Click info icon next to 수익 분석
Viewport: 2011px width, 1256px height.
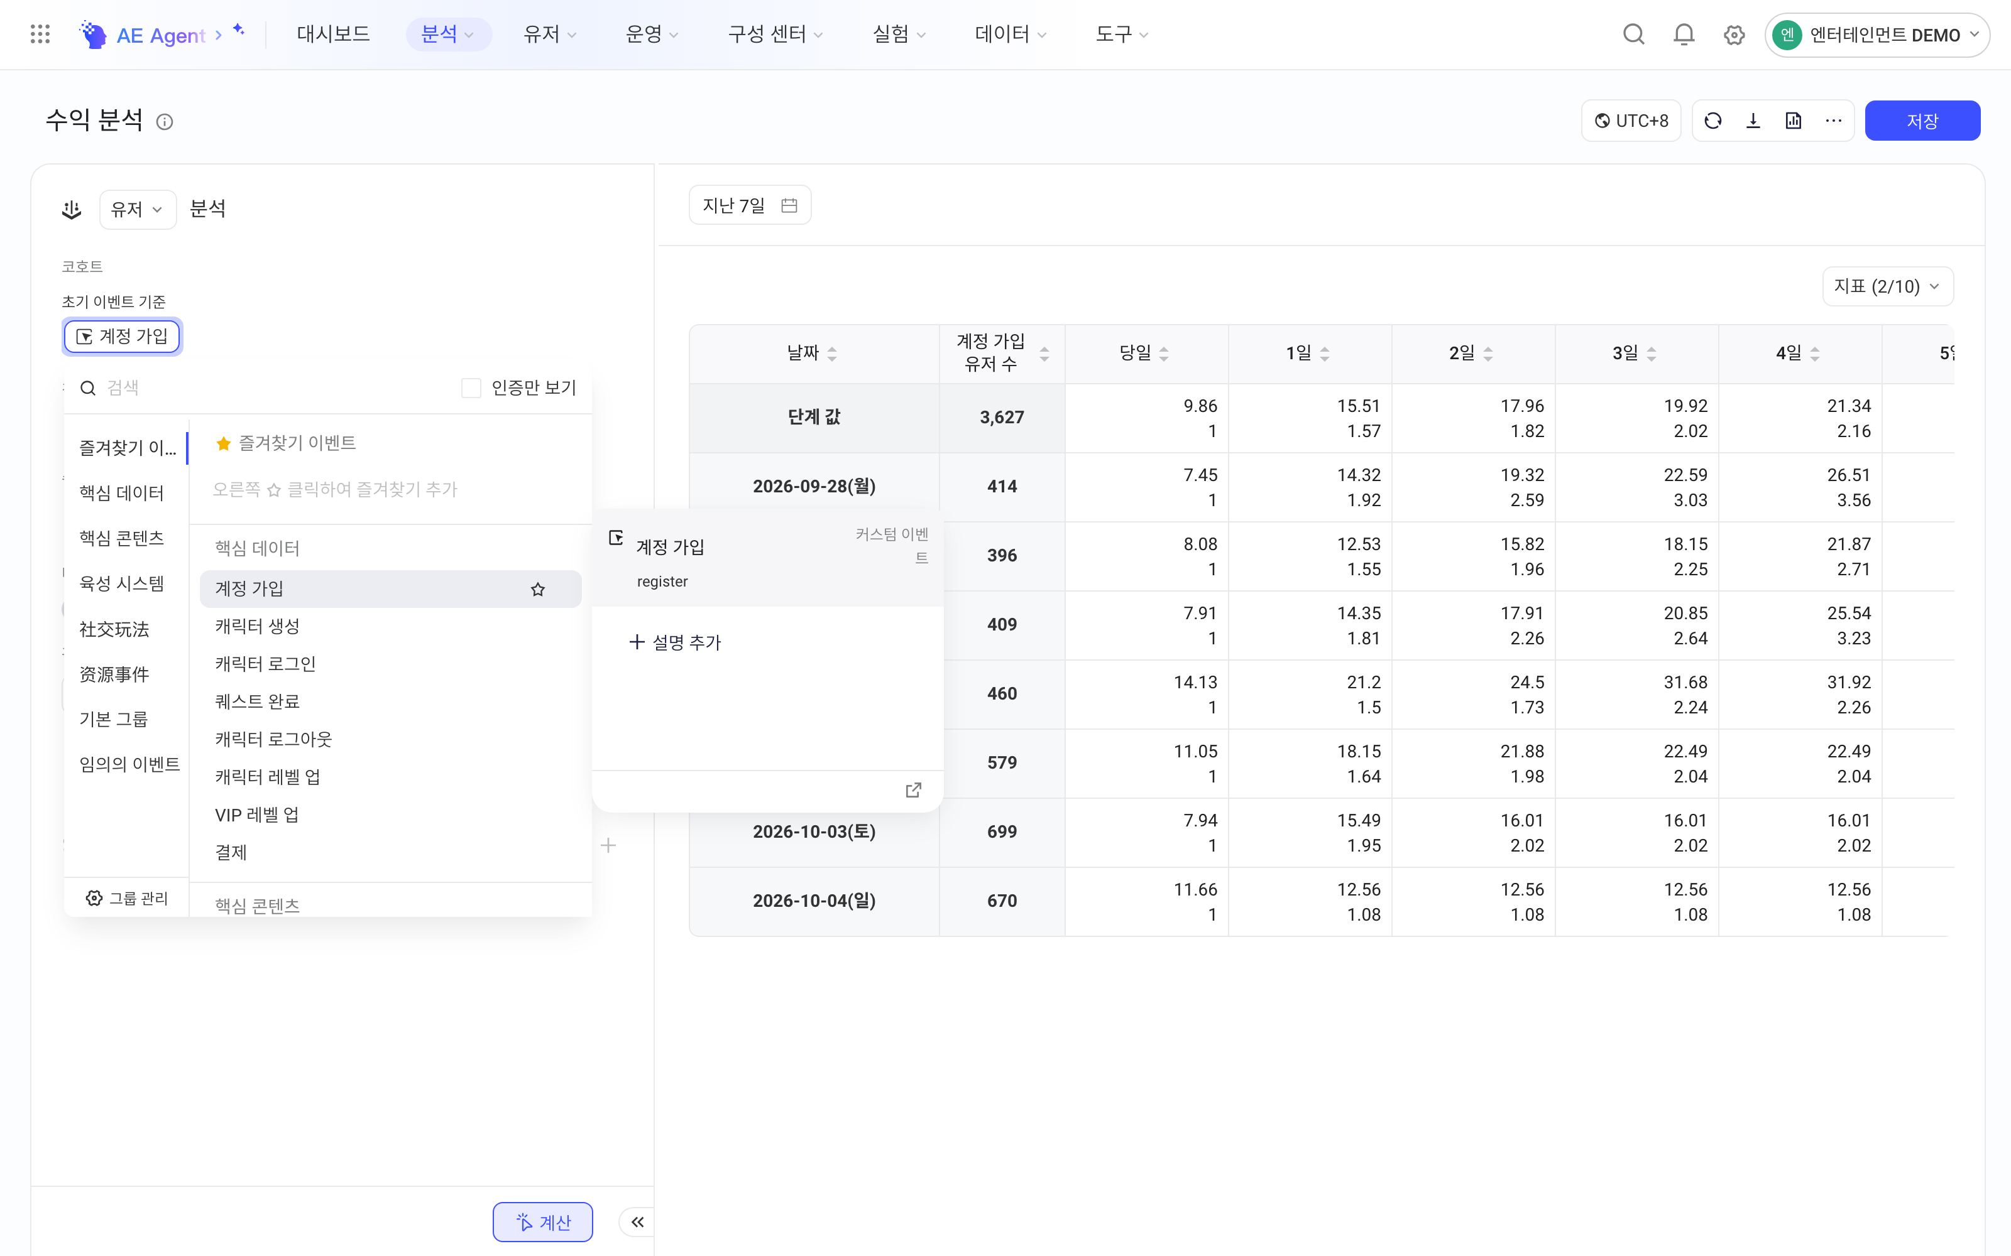(x=165, y=122)
